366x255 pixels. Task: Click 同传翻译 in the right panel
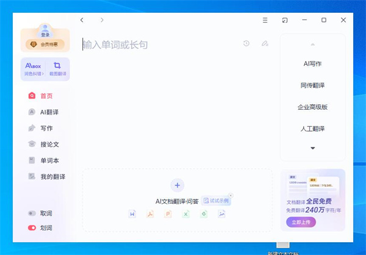coord(312,85)
